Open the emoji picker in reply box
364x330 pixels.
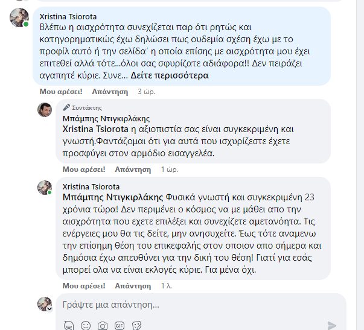point(85,325)
